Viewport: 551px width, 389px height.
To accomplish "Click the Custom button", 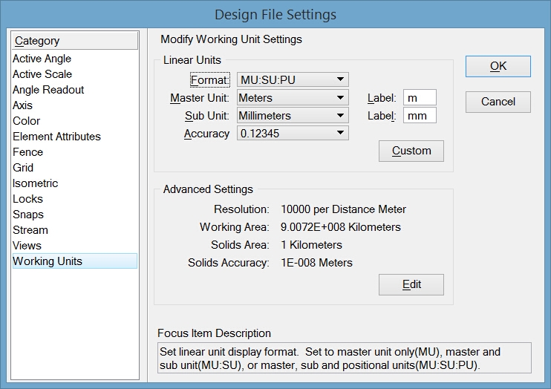I will pos(411,151).
